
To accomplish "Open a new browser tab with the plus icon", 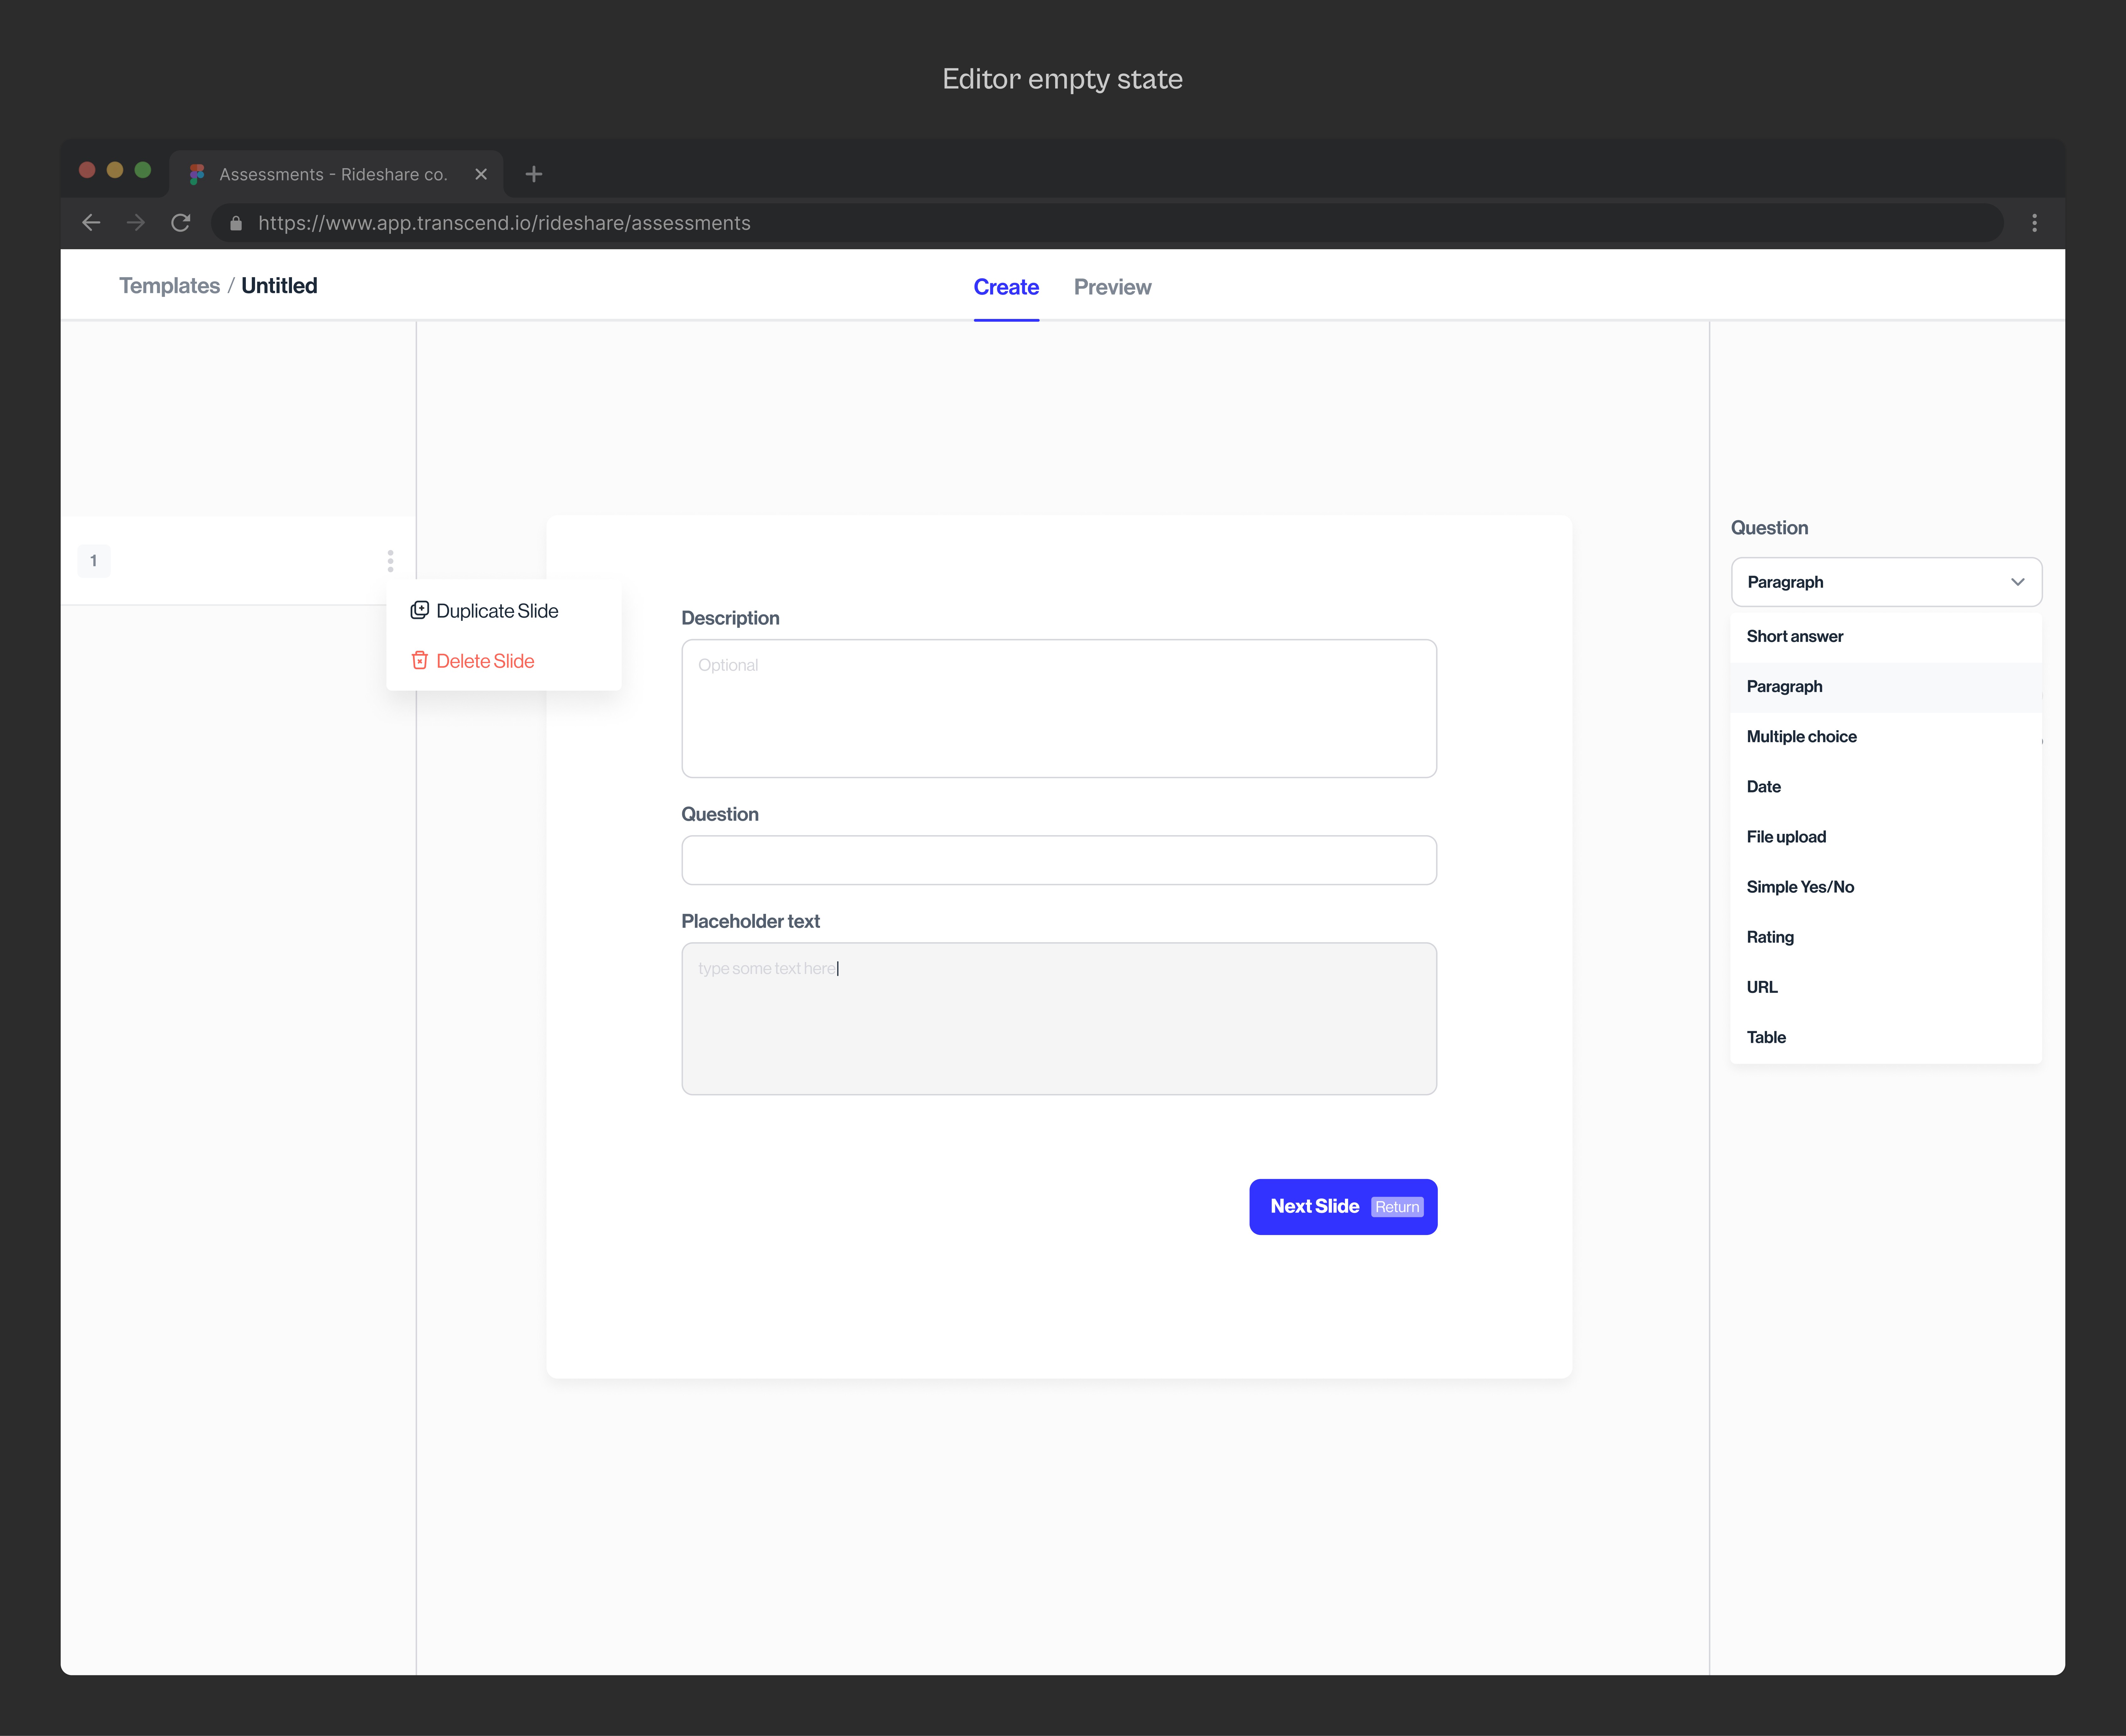I will 534,174.
